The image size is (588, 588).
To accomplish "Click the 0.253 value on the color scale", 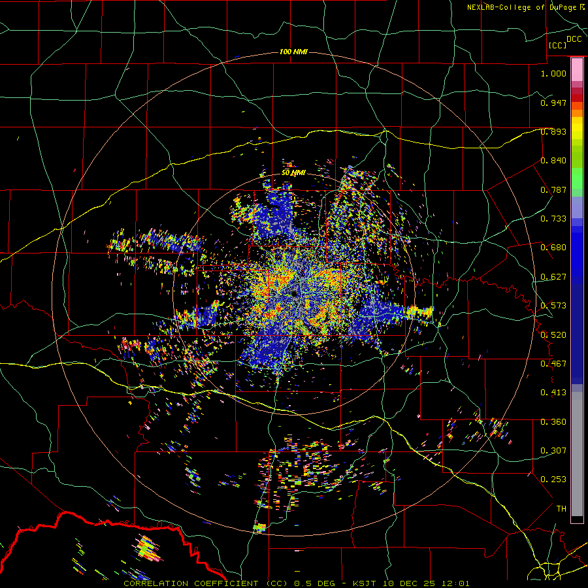I will pyautogui.click(x=553, y=480).
